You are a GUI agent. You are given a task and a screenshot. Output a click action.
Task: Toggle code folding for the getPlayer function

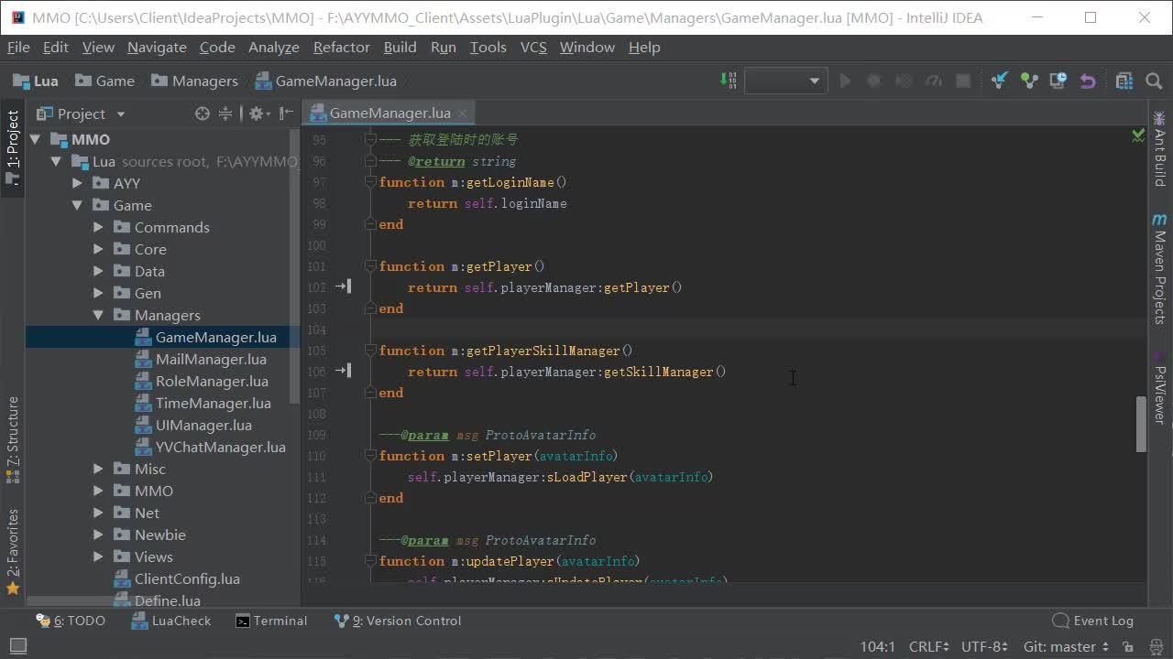click(371, 266)
